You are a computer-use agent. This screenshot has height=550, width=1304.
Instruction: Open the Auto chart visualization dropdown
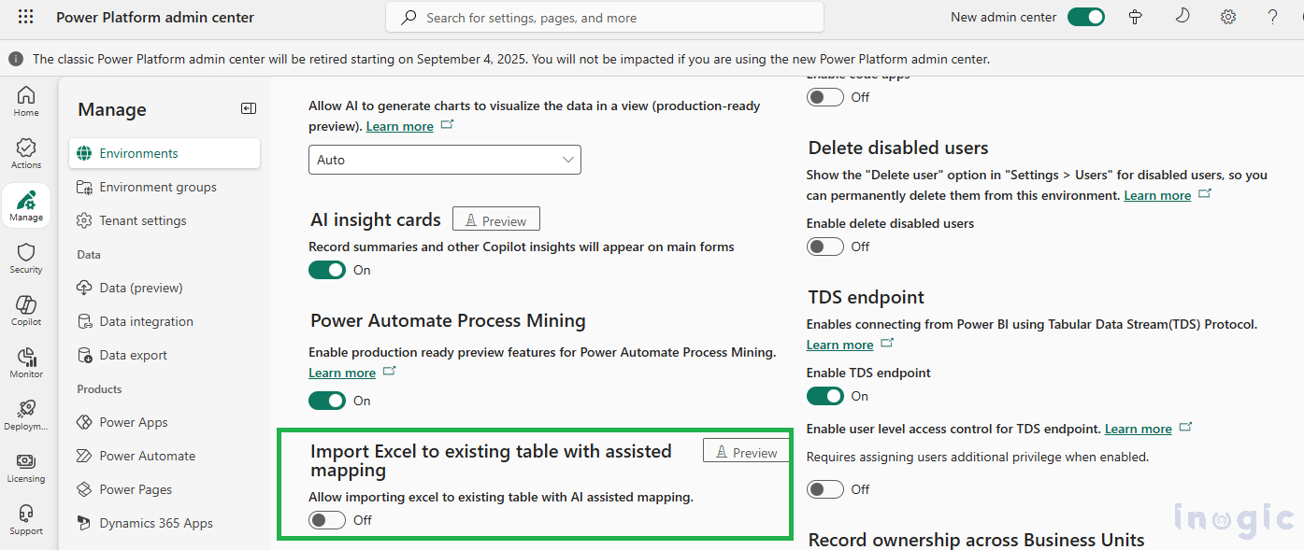445,160
